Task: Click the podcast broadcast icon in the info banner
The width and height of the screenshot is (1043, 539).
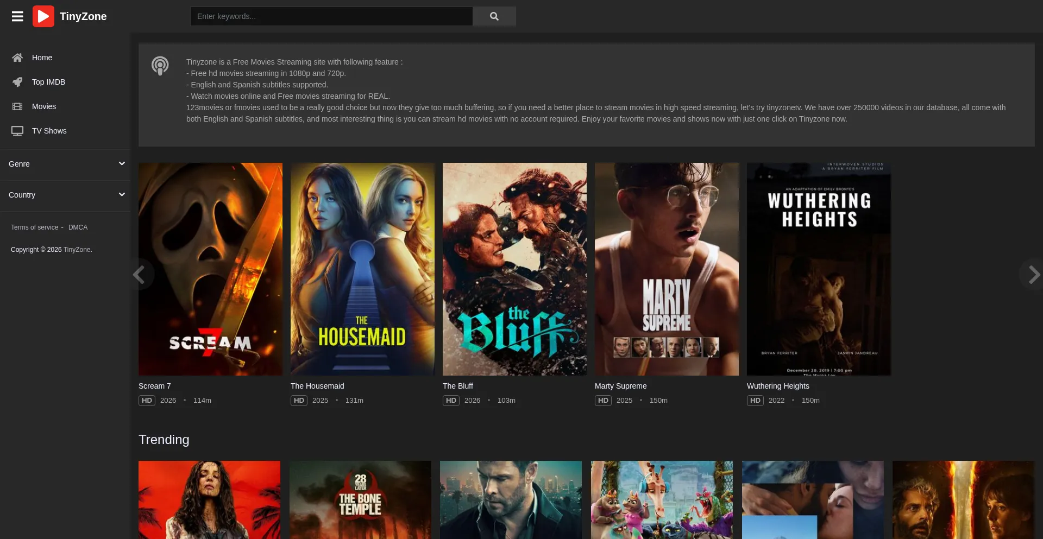Action: click(x=160, y=66)
